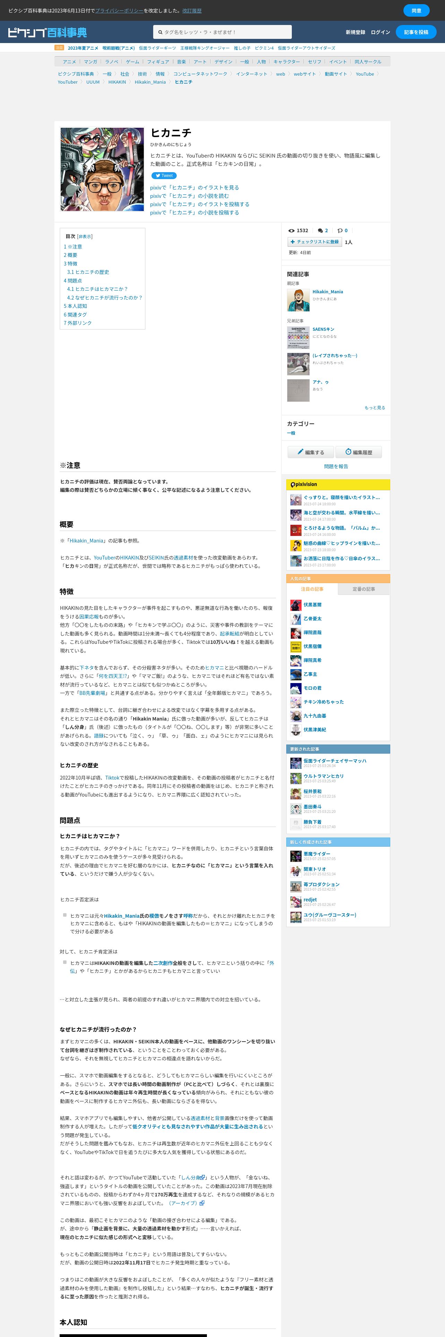Select the アニメ category menu item
This screenshot has height=1337, width=445.
click(69, 62)
